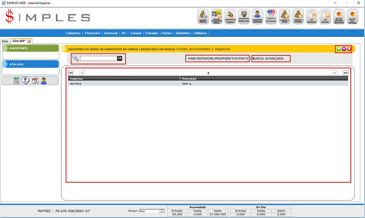
Task: Open the help question mark icon
Action: [25, 80]
